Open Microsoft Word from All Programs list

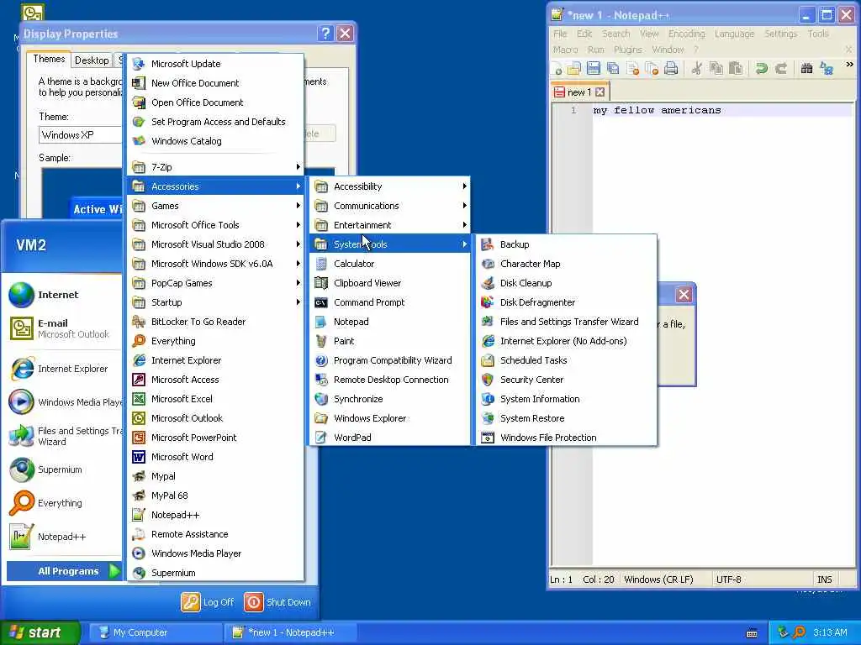(x=216, y=457)
